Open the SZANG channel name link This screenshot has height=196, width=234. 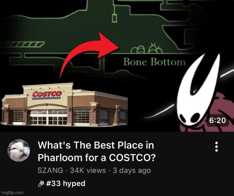[x=50, y=171]
